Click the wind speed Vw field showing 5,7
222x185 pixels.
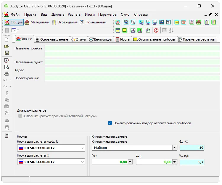tap(192, 162)
